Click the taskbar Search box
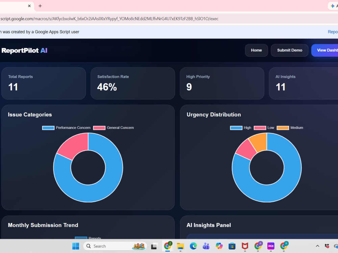This screenshot has width=338, height=253. (x=115, y=246)
